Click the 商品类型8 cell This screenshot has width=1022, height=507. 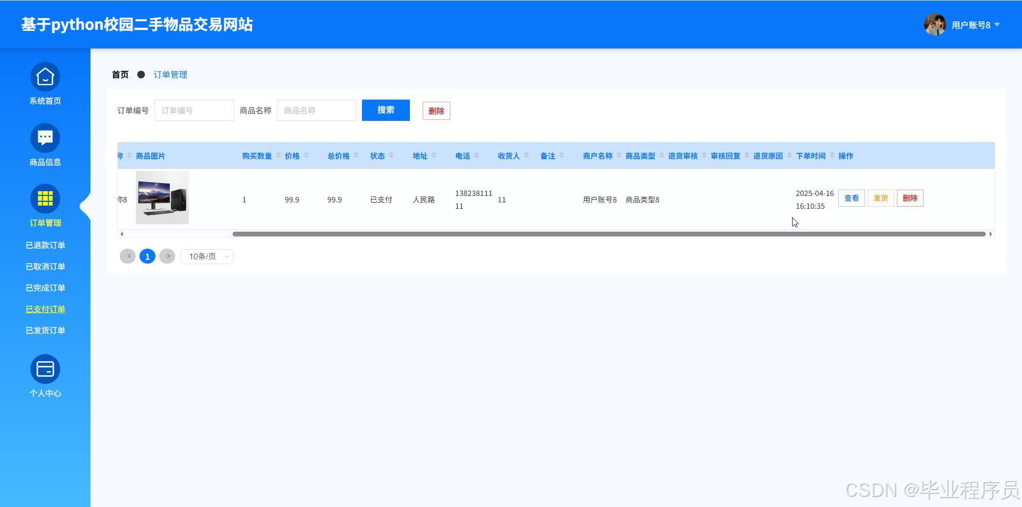[x=642, y=200]
